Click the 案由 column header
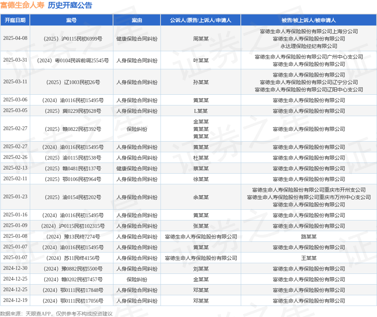 [x=137, y=20]
